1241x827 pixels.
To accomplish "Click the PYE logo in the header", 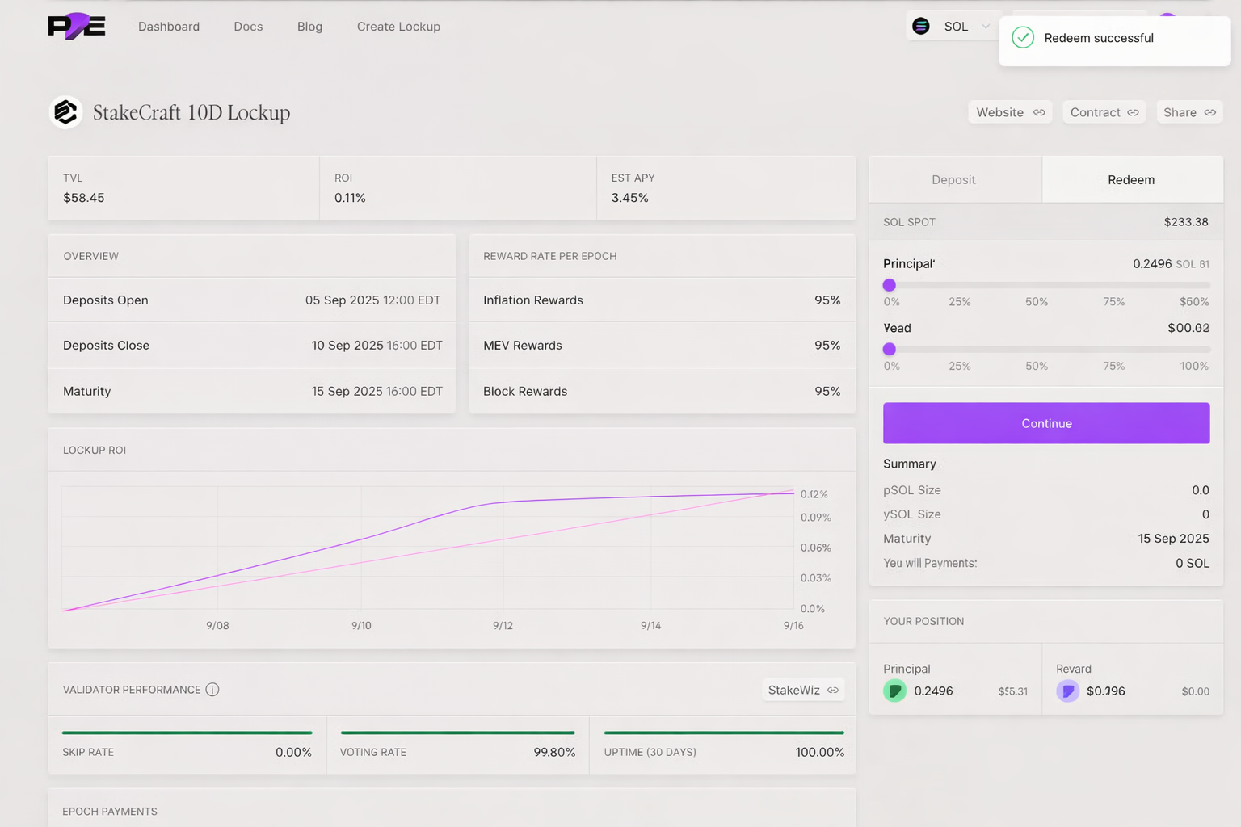I will point(77,27).
